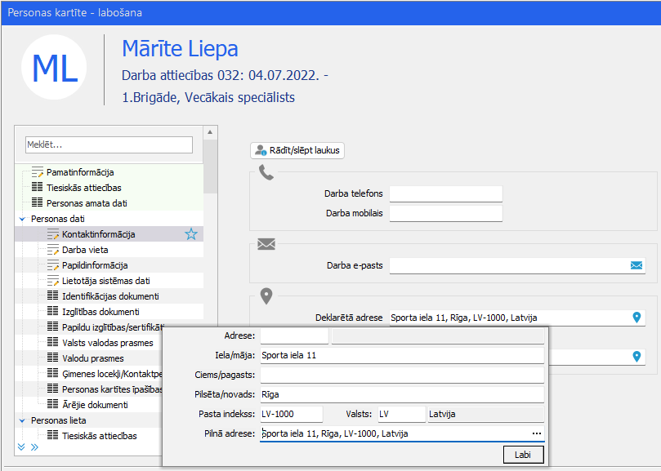Click the Ārējie dokumenti table icon
The image size is (661, 471).
click(52, 404)
